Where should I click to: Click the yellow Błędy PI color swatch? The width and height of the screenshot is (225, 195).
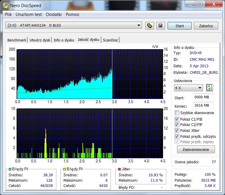tap(65, 169)
